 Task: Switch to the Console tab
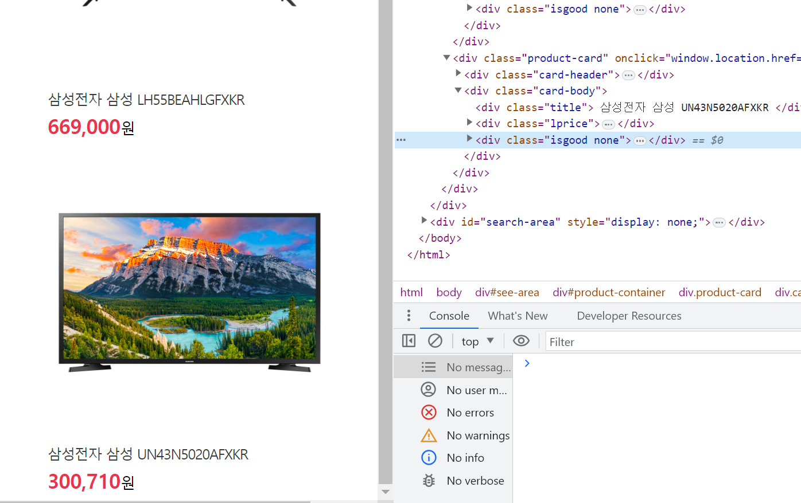(449, 316)
